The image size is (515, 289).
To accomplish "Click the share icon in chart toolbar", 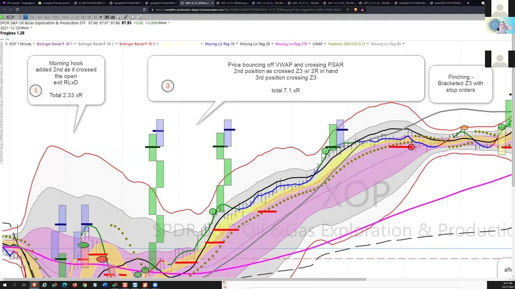I will click(x=139, y=17).
